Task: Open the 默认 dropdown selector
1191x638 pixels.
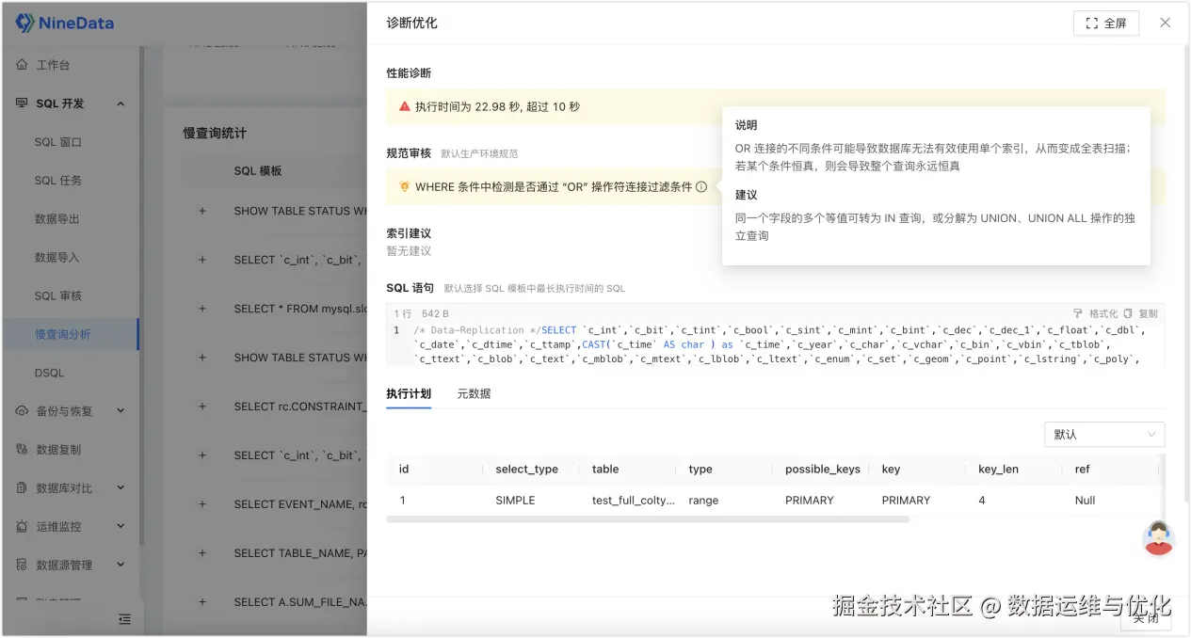Action: tap(1104, 435)
